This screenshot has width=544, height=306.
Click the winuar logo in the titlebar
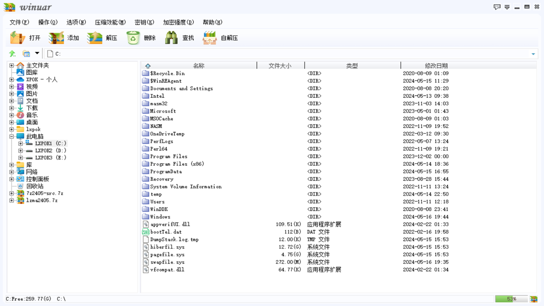10,7
